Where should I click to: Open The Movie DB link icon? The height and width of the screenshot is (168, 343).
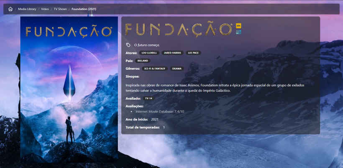(238, 32)
